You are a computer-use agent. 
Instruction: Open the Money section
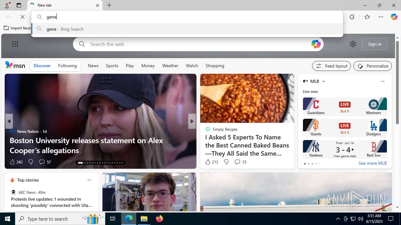(148, 66)
